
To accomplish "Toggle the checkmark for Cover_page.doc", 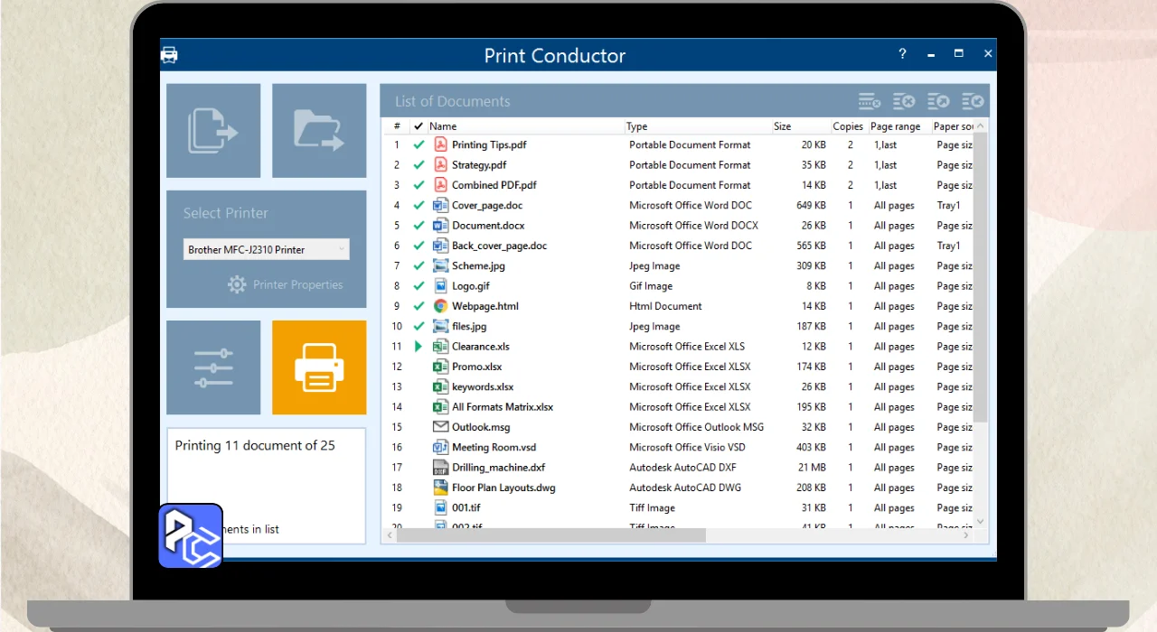I will click(419, 205).
